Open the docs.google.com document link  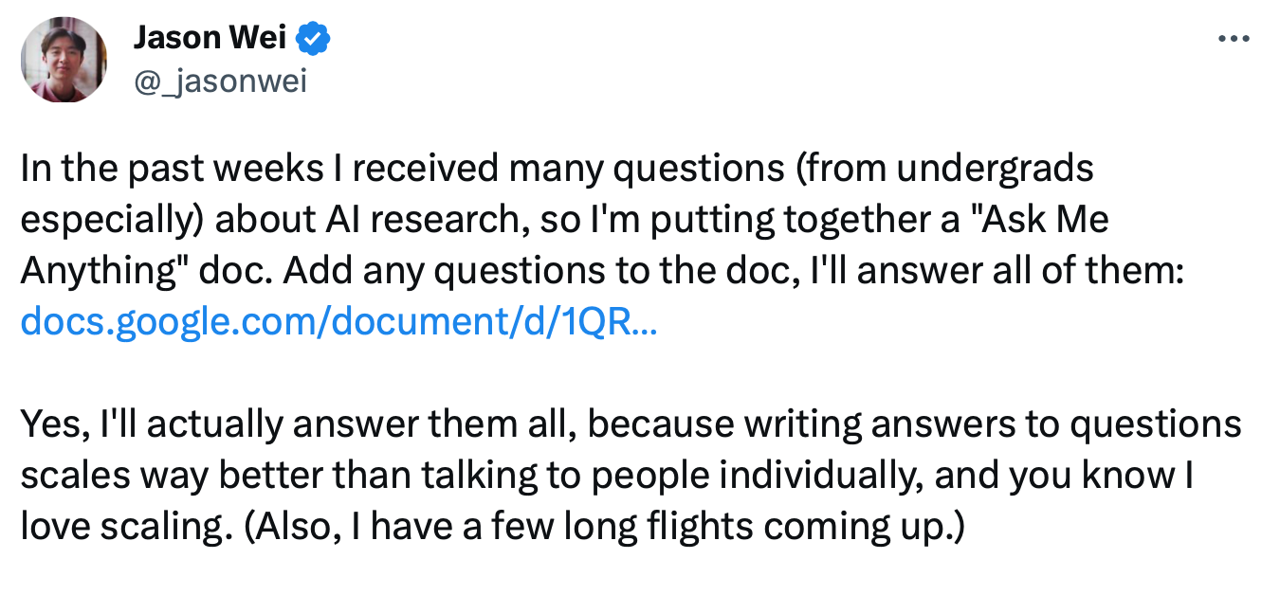(338, 323)
